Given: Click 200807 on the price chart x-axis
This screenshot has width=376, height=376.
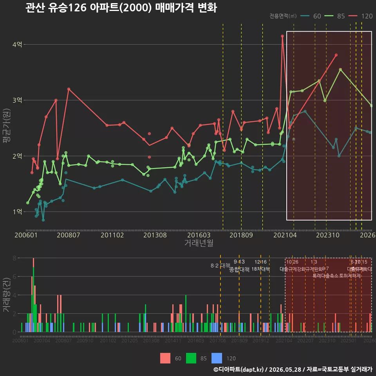Looking at the screenshot, I should [x=68, y=235].
